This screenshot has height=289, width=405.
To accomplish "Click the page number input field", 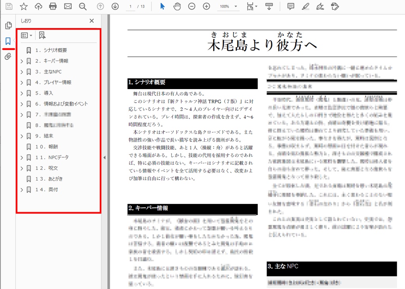I will click(131, 6).
